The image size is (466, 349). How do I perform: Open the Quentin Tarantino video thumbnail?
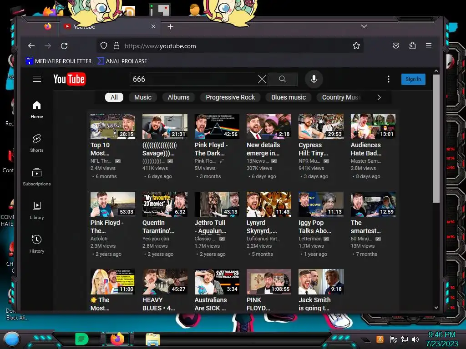pyautogui.click(x=165, y=204)
